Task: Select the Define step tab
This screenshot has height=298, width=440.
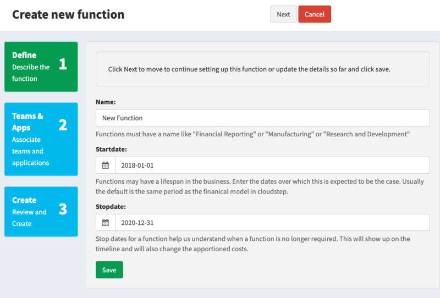Action: point(41,67)
